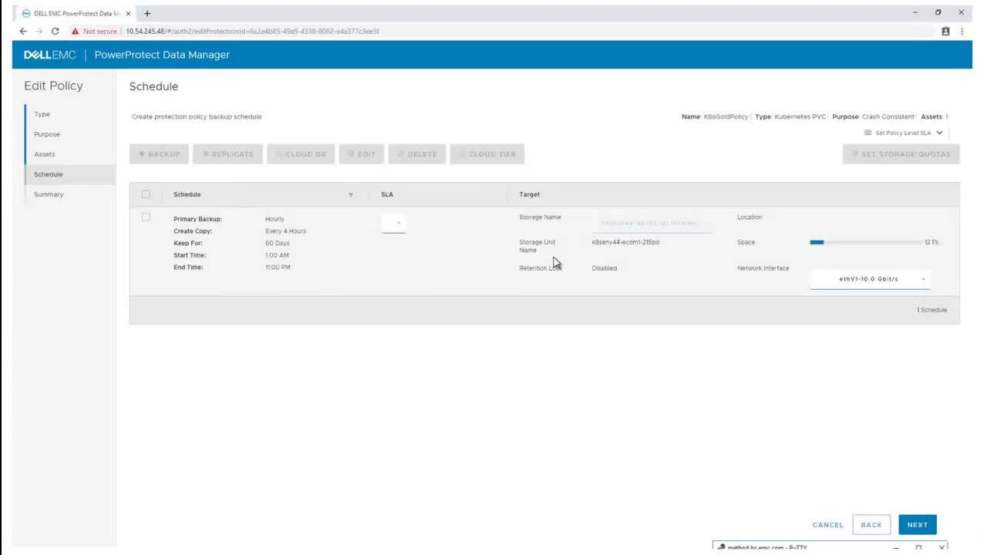The height and width of the screenshot is (555, 987).
Task: Open the SLA dropdown in schedule row
Action: (x=393, y=223)
